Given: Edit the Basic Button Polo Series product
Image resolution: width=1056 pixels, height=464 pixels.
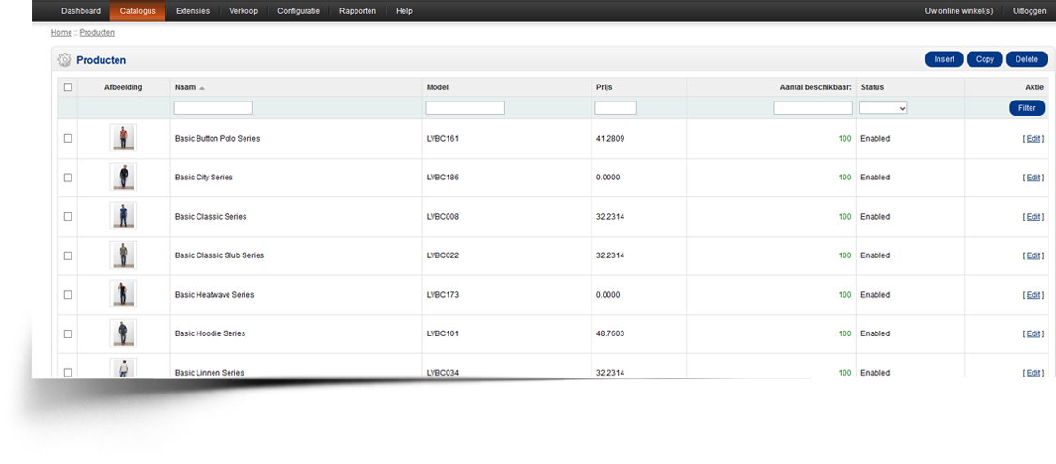Looking at the screenshot, I should (1033, 138).
